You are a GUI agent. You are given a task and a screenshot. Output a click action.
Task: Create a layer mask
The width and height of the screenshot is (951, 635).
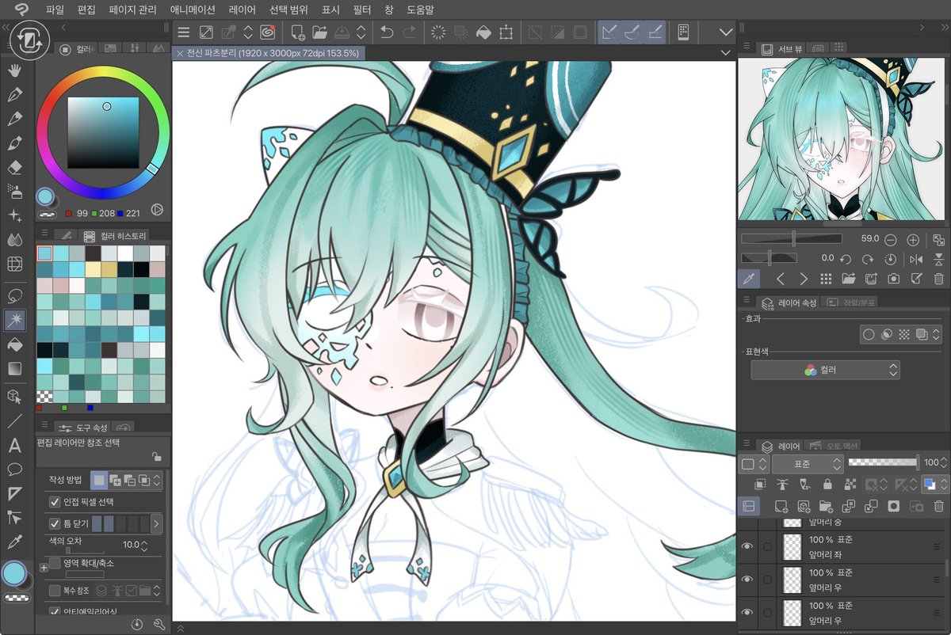coord(894,506)
